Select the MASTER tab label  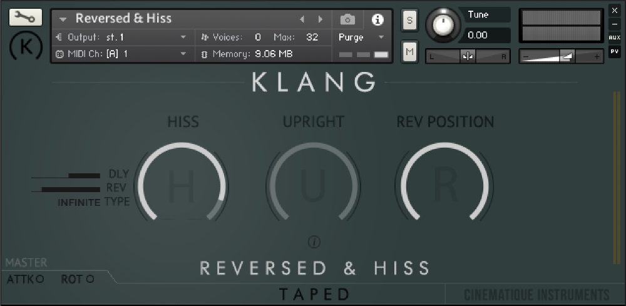26,263
